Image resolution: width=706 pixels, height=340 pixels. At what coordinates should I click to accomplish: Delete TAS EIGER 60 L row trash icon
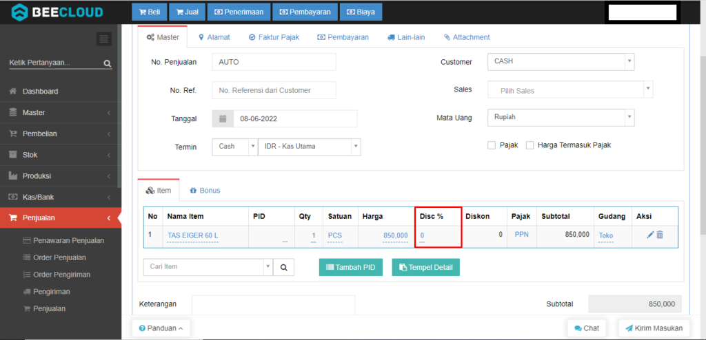click(660, 235)
